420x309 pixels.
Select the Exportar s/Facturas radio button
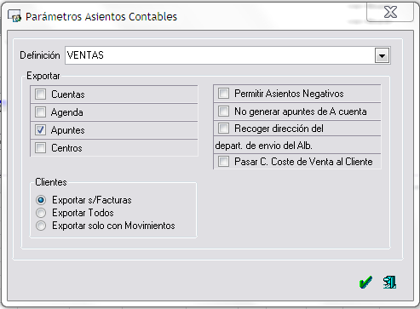pos(41,200)
